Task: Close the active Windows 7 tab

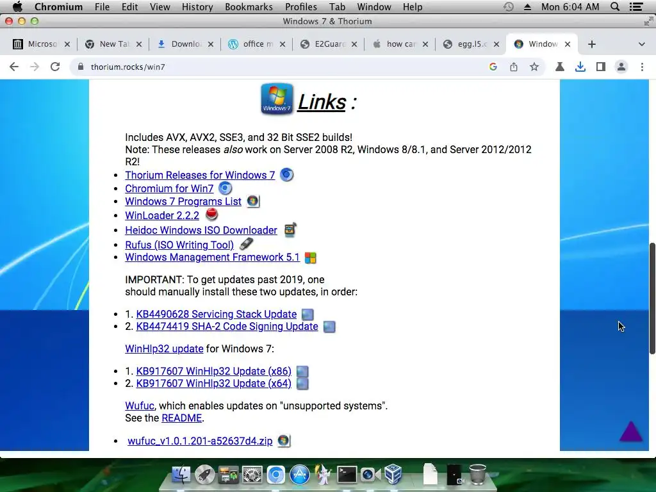Action: (568, 44)
